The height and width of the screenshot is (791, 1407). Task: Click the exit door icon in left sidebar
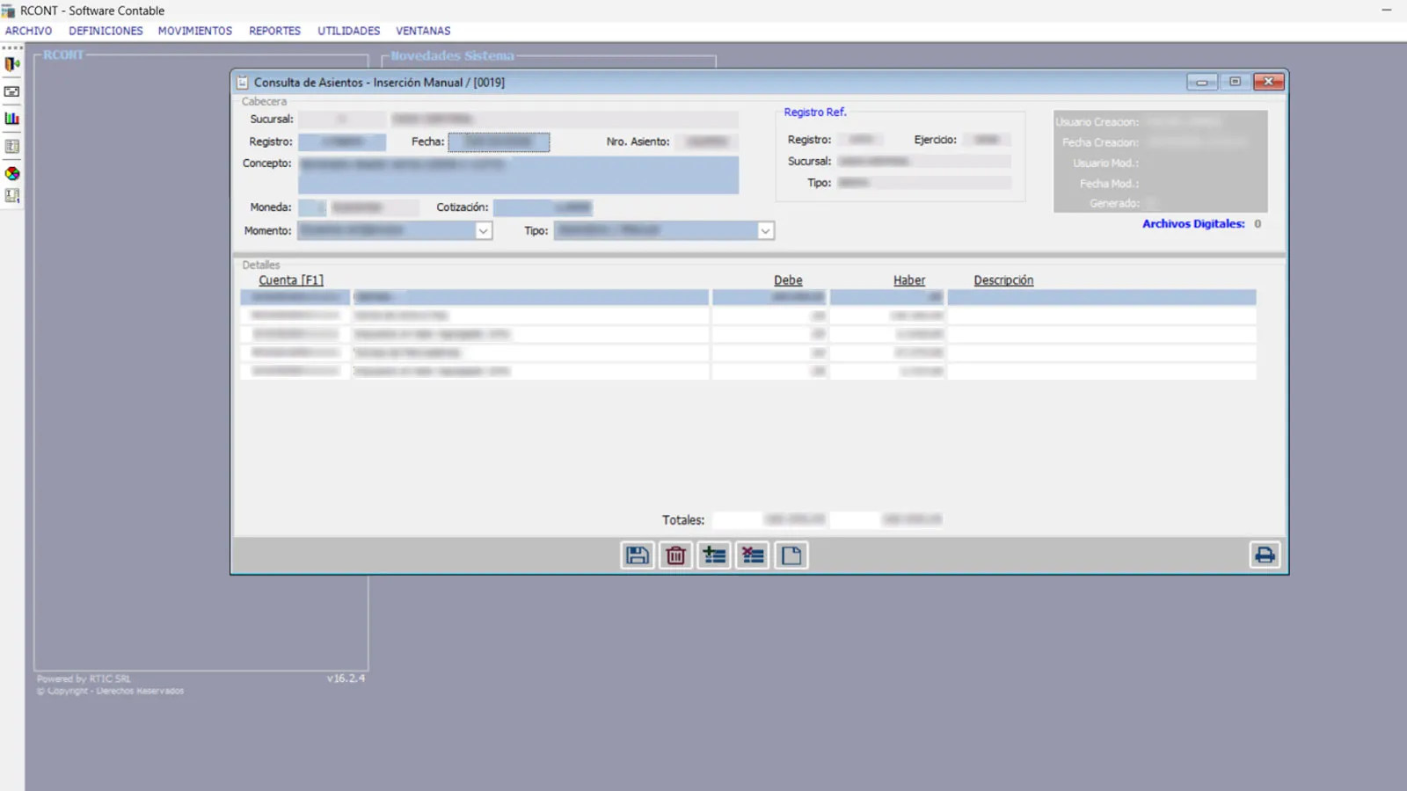(x=12, y=64)
